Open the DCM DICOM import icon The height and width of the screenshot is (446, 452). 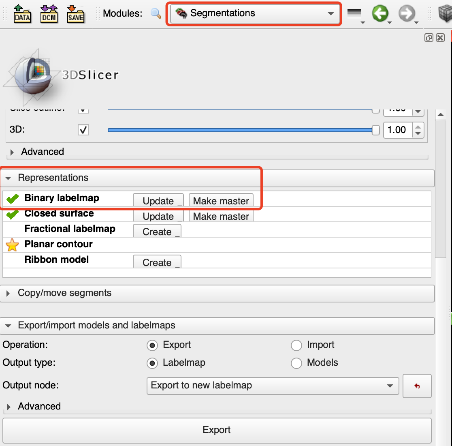tap(49, 13)
